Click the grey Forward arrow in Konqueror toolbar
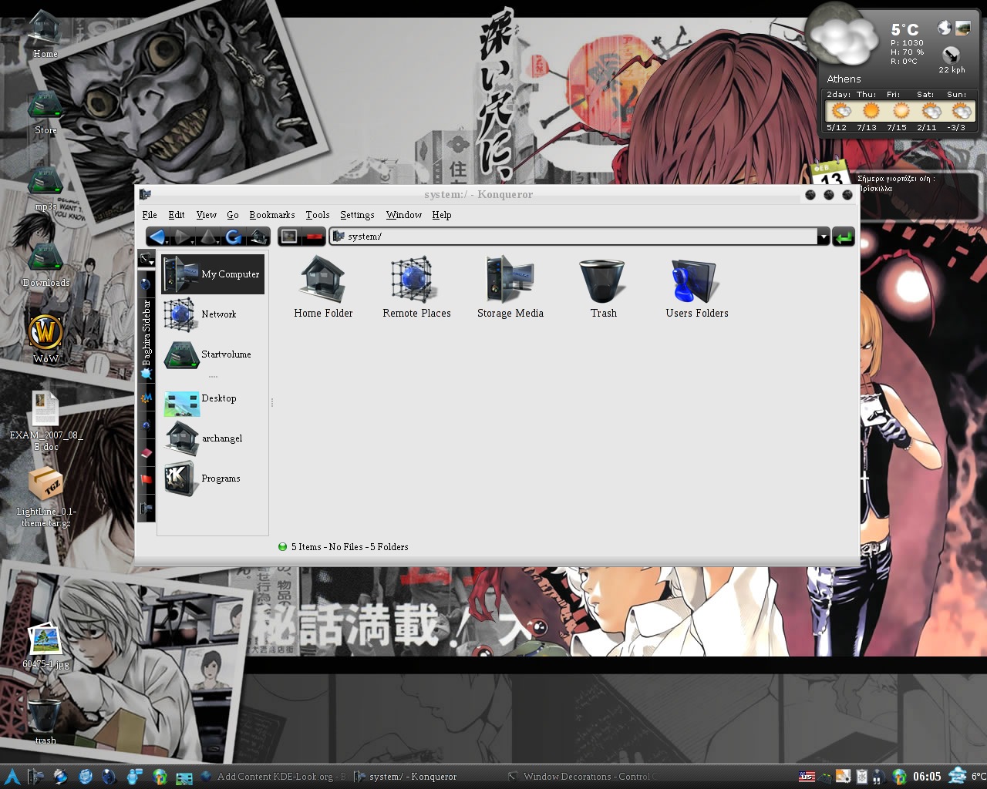This screenshot has height=789, width=987. coord(184,237)
